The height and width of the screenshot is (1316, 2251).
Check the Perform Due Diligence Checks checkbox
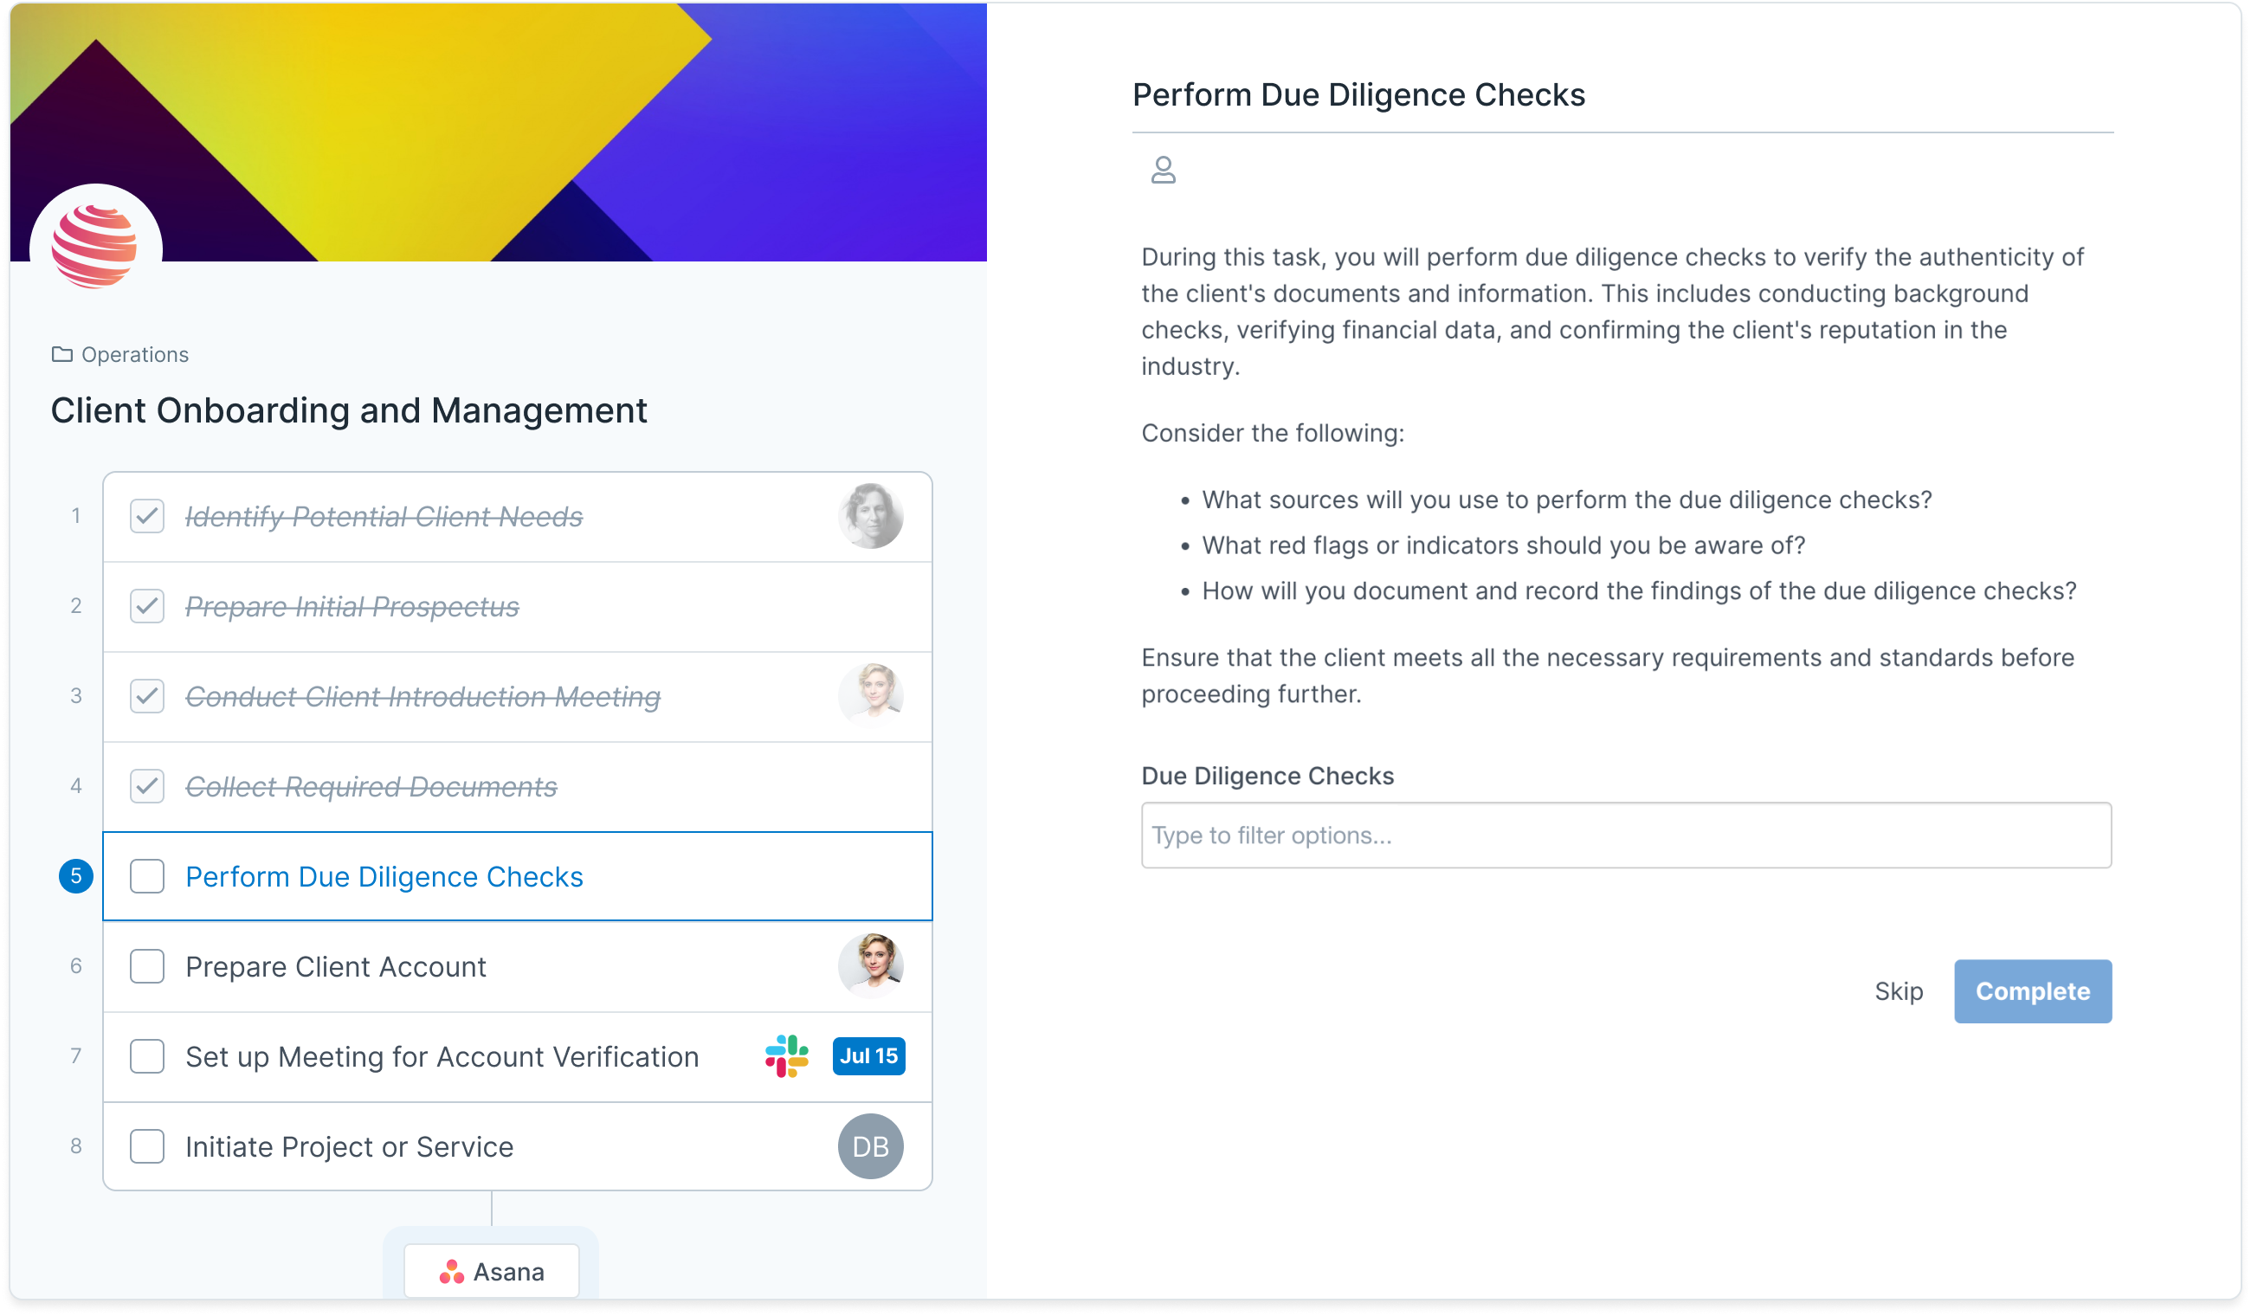(146, 876)
